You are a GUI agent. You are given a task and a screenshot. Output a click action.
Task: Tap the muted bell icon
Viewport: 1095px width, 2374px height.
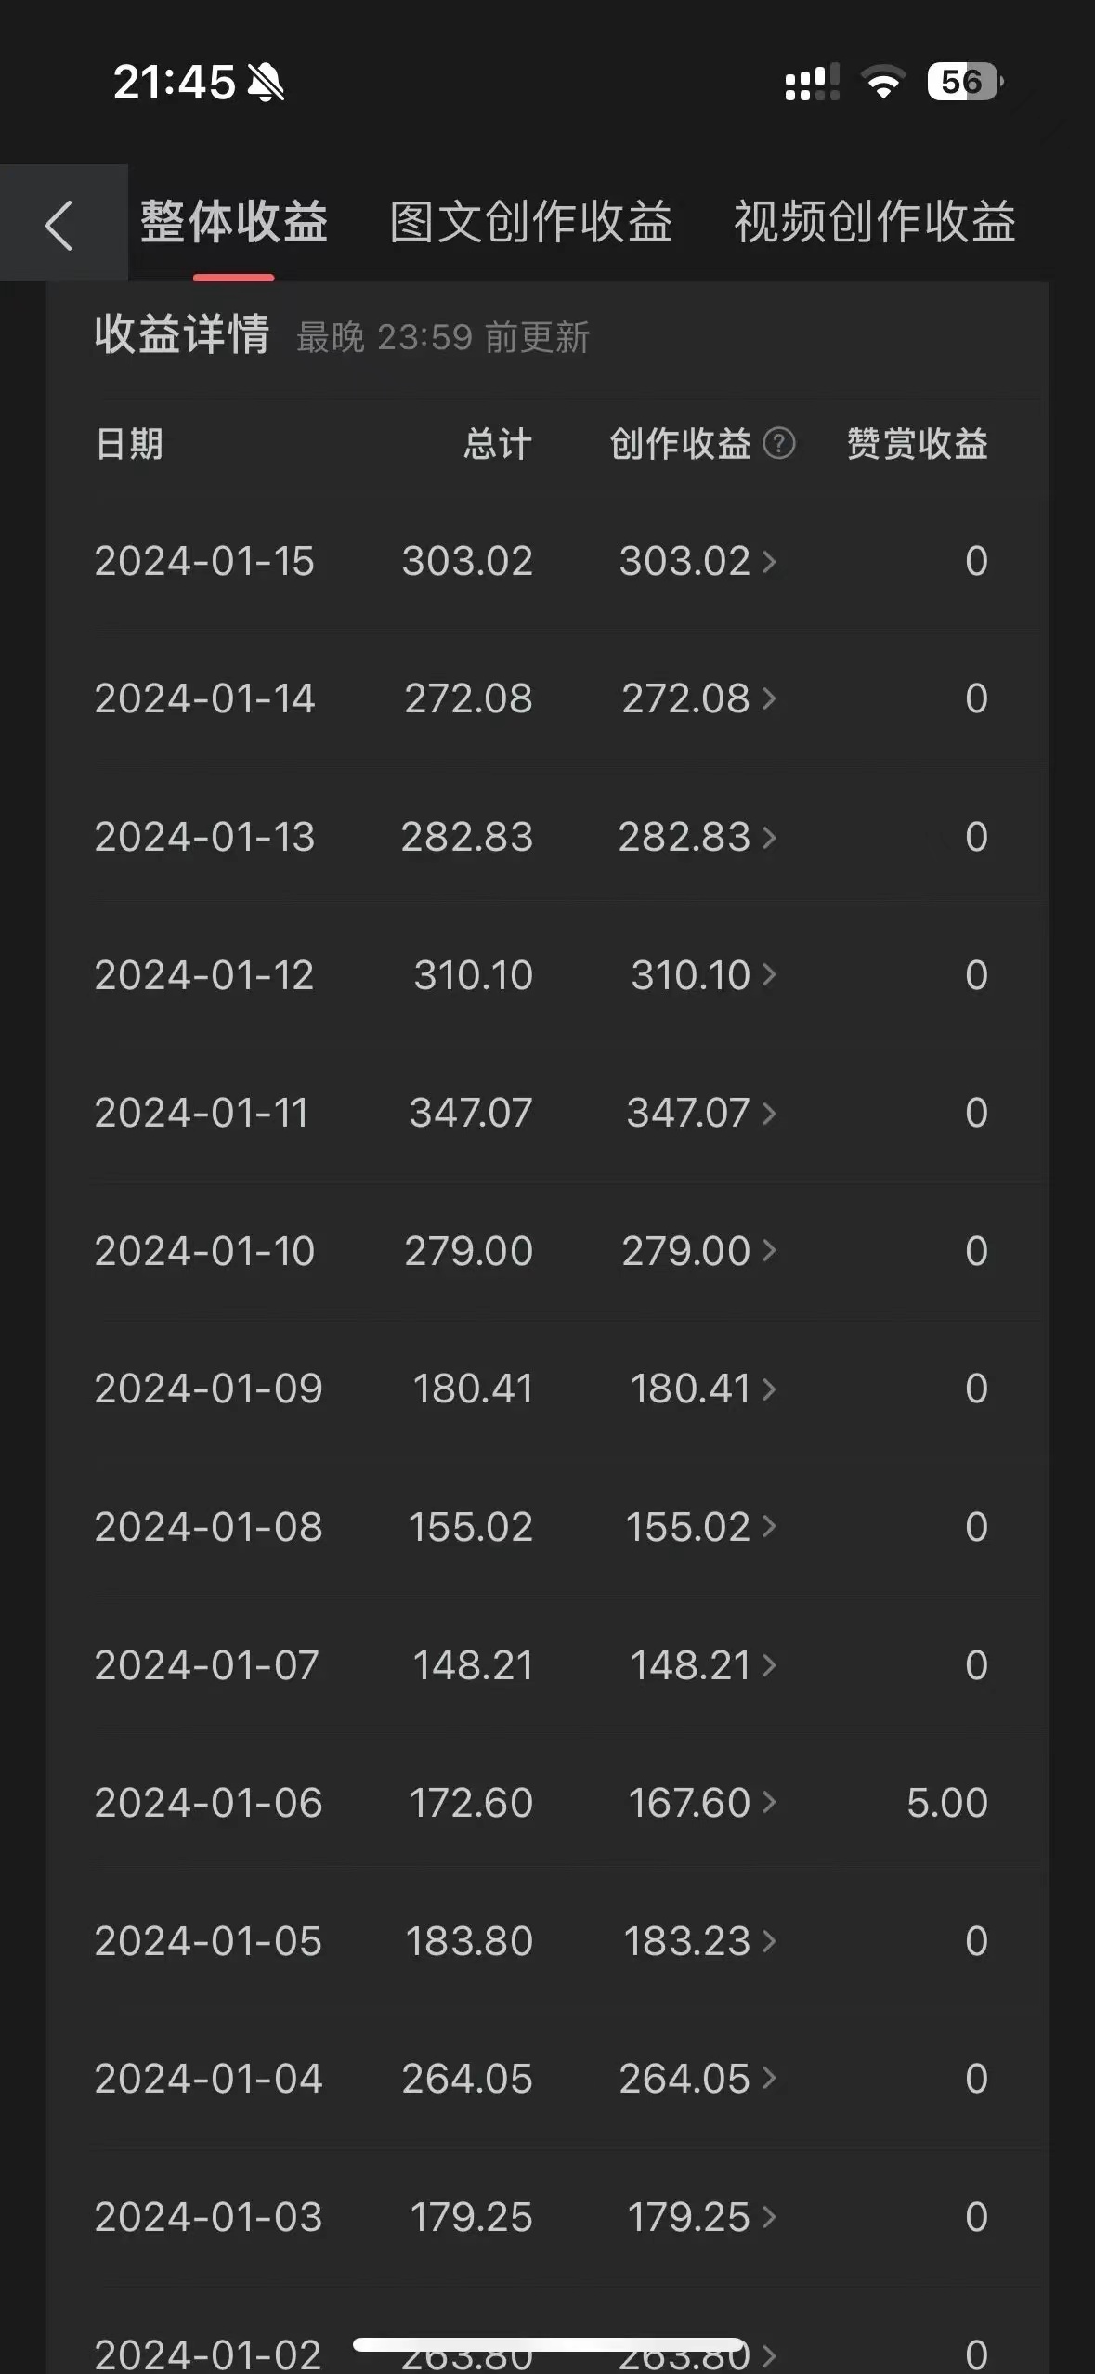pyautogui.click(x=266, y=83)
